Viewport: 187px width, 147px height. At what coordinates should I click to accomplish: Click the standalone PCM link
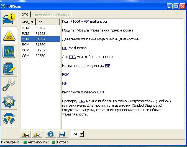tap(66, 75)
